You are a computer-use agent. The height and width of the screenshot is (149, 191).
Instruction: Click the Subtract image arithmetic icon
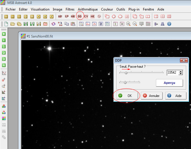click(12, 16)
